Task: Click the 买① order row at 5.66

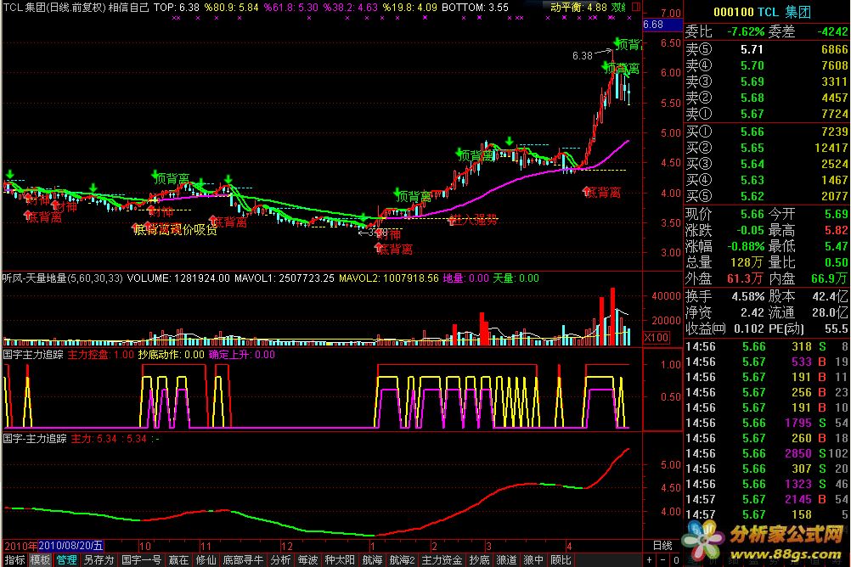Action: point(766,132)
